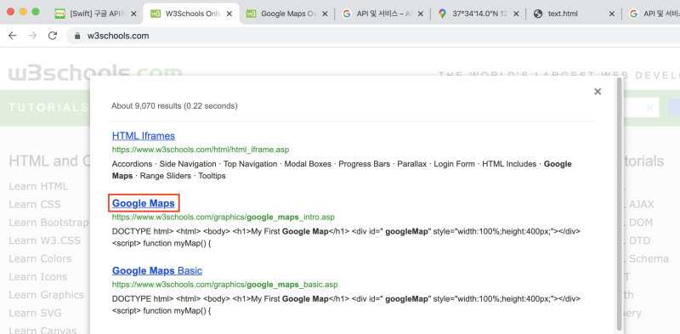Switch to the [Swift] 구글 API tab
The height and width of the screenshot is (334, 680).
click(x=95, y=14)
